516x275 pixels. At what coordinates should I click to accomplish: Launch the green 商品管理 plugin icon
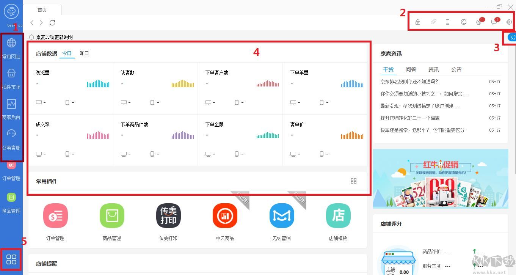pyautogui.click(x=112, y=215)
